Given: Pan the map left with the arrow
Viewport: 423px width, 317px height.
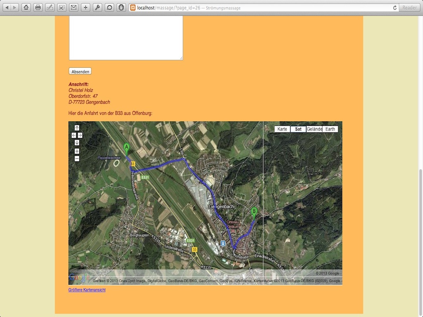Looking at the screenshot, I should 74,135.
